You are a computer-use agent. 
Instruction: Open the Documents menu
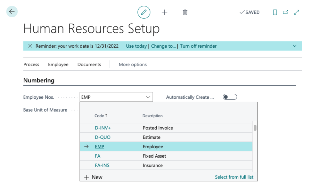coord(89,65)
